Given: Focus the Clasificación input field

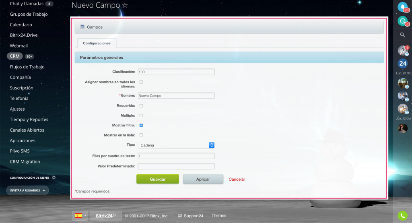Looking at the screenshot, I should [176, 72].
